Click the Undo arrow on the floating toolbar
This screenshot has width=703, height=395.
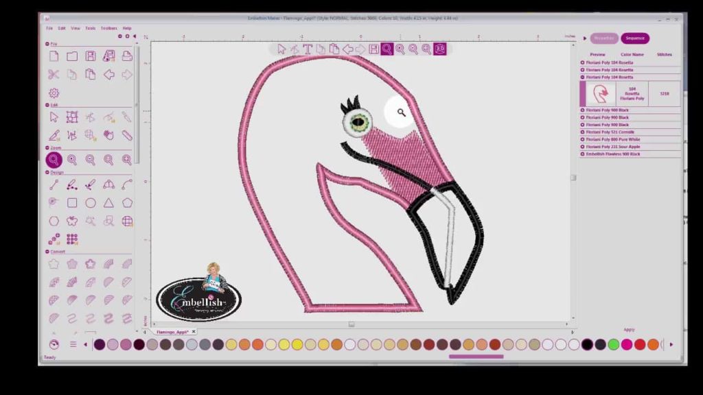(347, 49)
